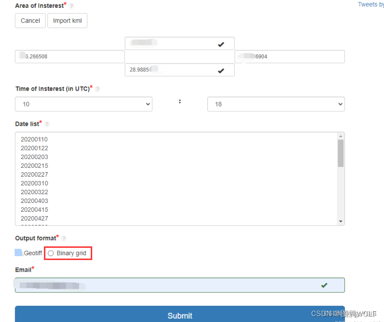Open help icon beside Date list
Image resolution: width=384 pixels, height=322 pixels.
pyautogui.click(x=47, y=124)
